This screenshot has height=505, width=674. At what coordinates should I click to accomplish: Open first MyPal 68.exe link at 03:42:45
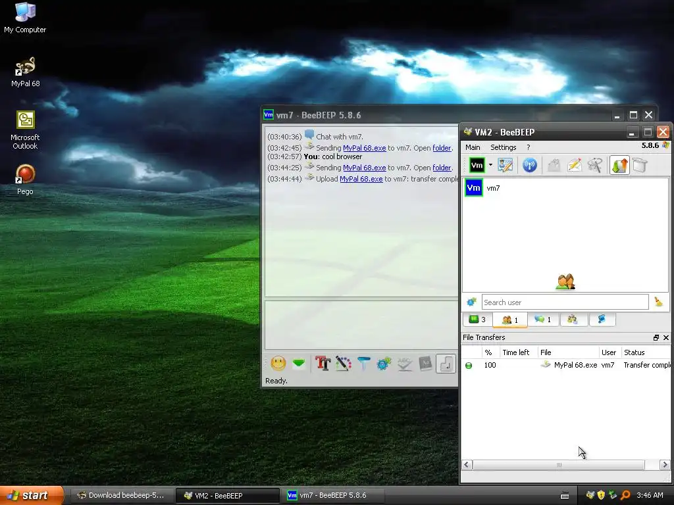(365, 148)
